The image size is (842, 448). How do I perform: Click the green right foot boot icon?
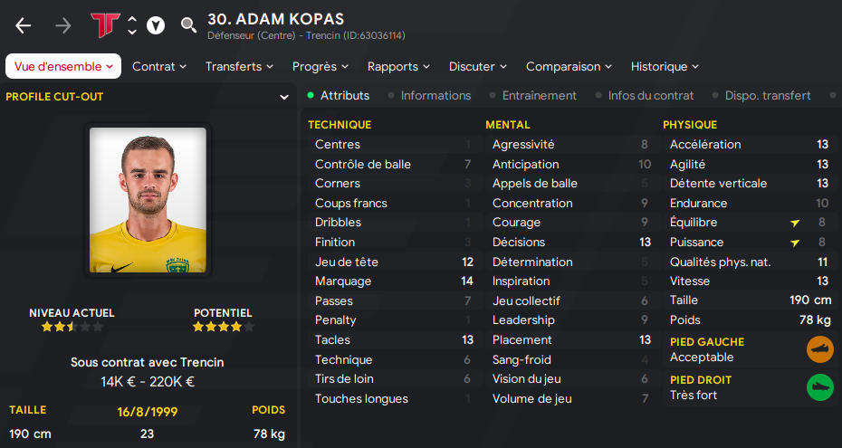pos(819,387)
